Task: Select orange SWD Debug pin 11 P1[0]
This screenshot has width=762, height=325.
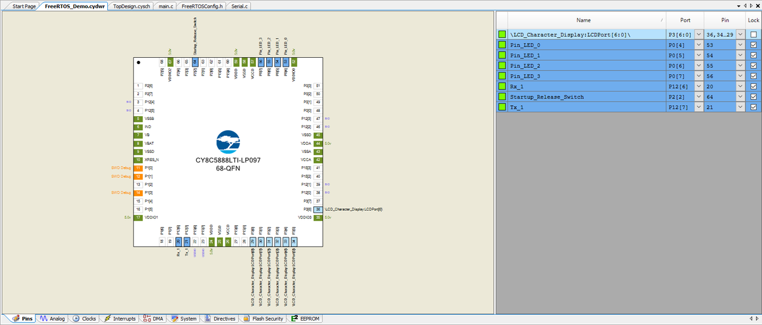Action: click(x=138, y=168)
